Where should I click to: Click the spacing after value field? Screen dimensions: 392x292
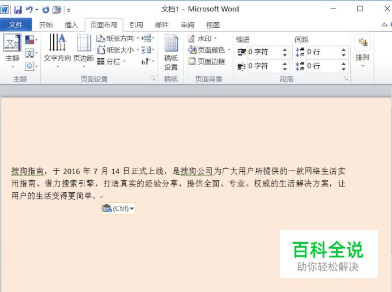point(323,66)
